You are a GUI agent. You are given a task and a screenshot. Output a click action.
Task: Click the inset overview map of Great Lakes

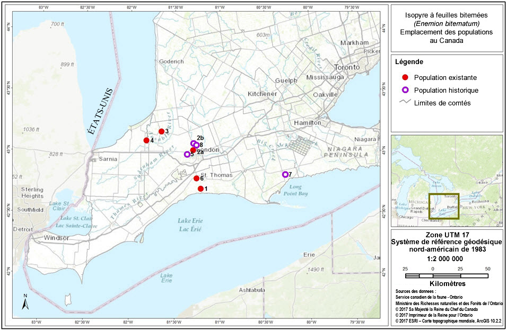(x=447, y=180)
